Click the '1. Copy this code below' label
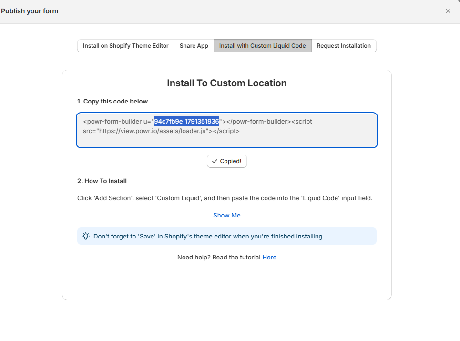 coord(112,102)
